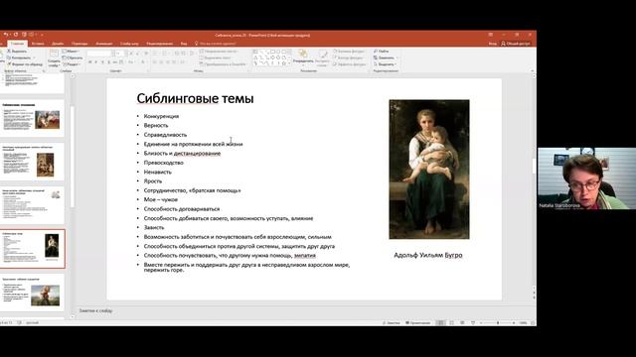Click Shape Outline (Контур фигуры) button
The width and height of the screenshot is (636, 357).
(x=349, y=58)
